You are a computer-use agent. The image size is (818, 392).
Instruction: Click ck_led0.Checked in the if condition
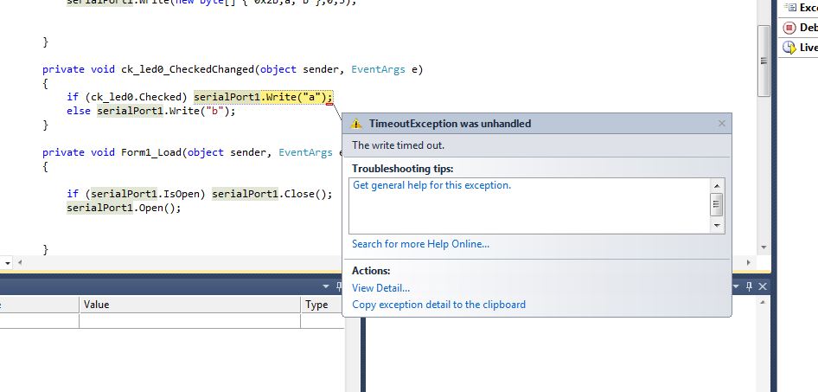tap(137, 97)
